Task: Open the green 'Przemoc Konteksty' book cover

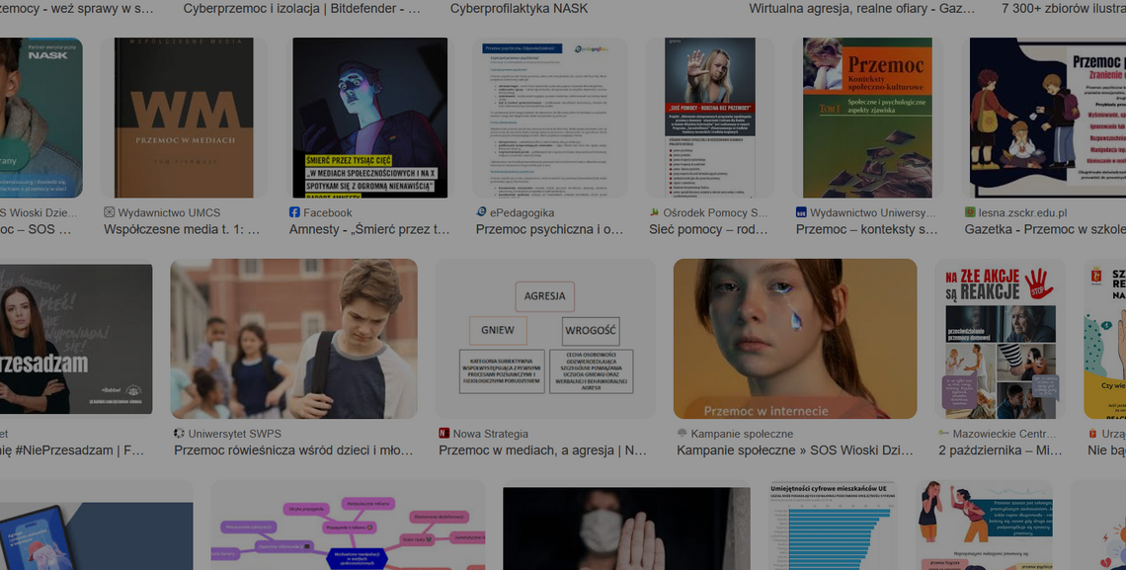Action: coord(867,118)
